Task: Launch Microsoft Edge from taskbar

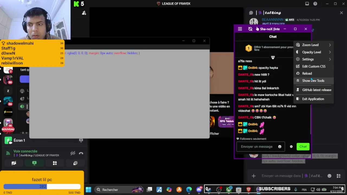Action: point(189,190)
